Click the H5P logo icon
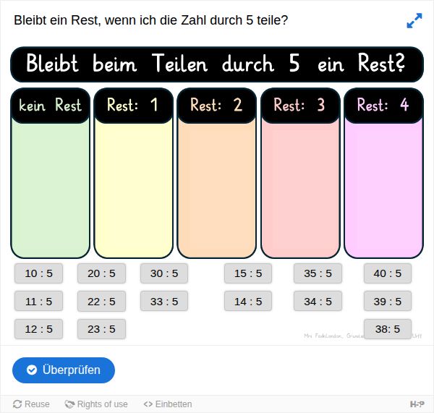The width and height of the screenshot is (434, 413). tap(417, 404)
